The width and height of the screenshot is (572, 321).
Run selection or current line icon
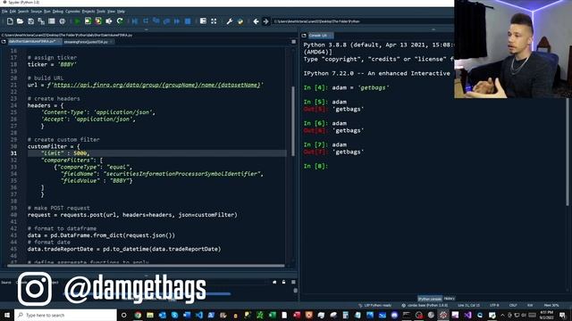coord(109,21)
